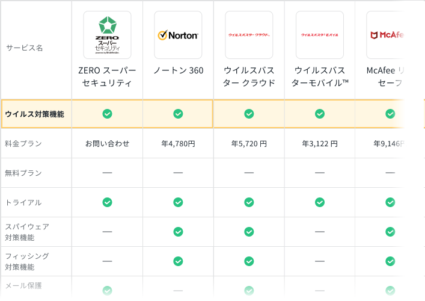
Task: Click Norton's phishing protection checkmark
Action: tap(178, 261)
